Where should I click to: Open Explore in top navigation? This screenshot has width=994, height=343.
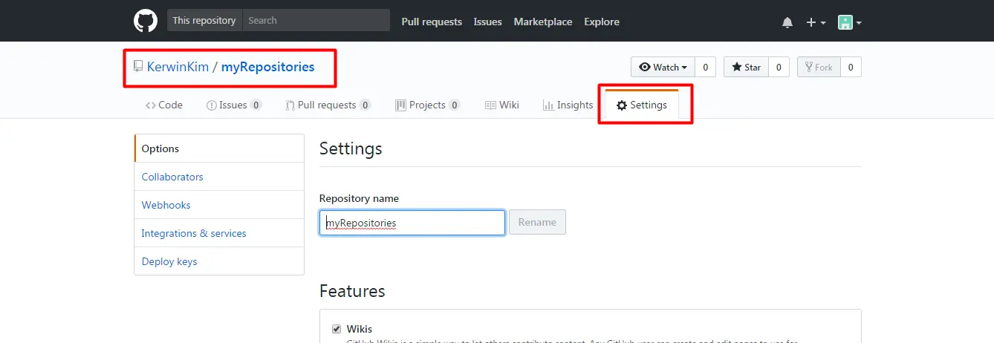coord(602,22)
